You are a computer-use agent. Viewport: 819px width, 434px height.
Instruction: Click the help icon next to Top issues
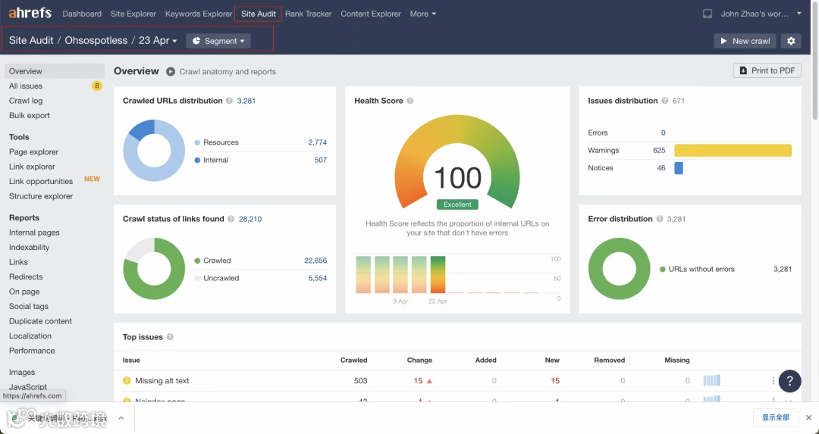pyautogui.click(x=170, y=337)
